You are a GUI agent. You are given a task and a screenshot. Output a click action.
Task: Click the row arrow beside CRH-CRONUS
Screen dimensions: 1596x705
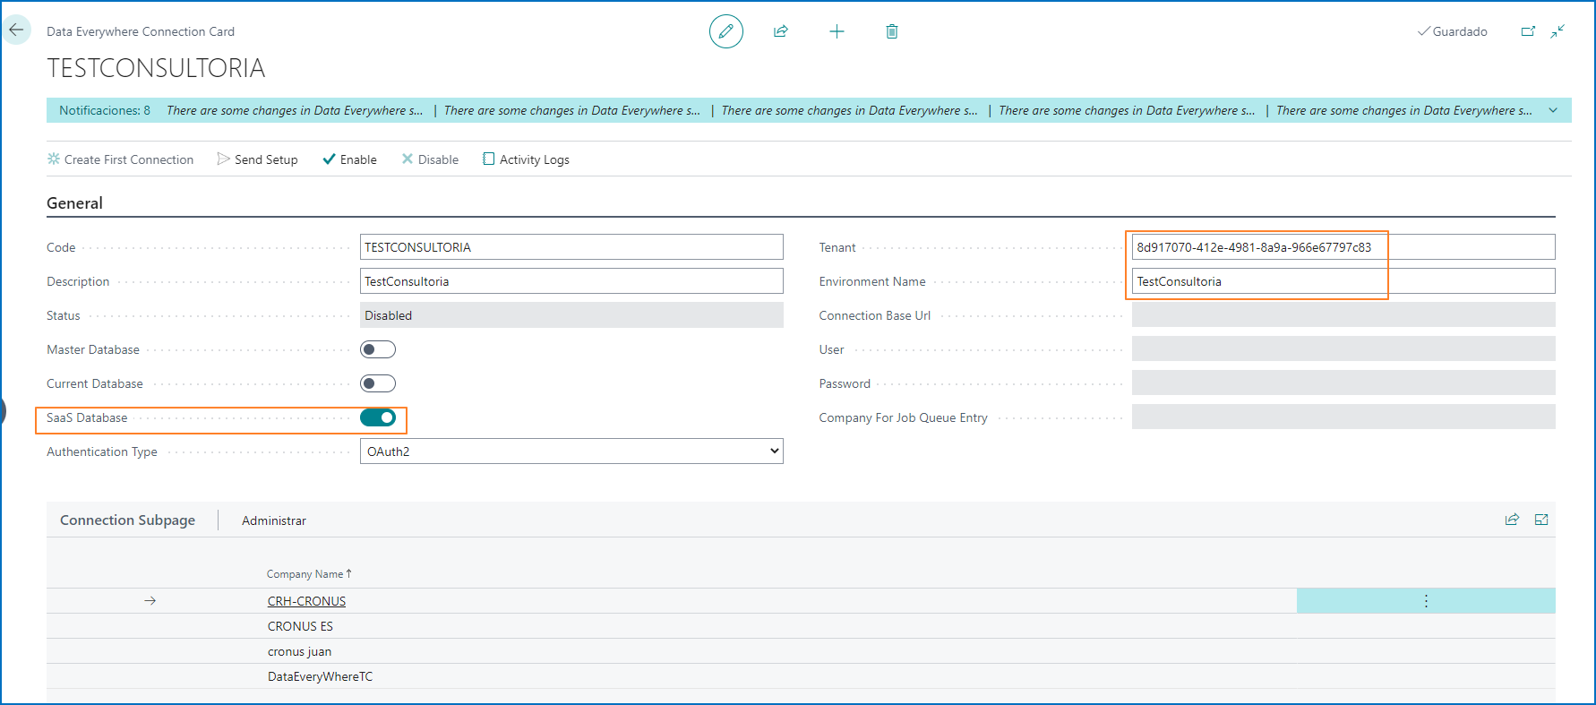[150, 601]
